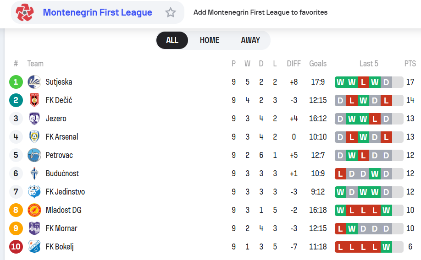The width and height of the screenshot is (421, 260).
Task: Open FK Mornar team page
Action: point(61,228)
